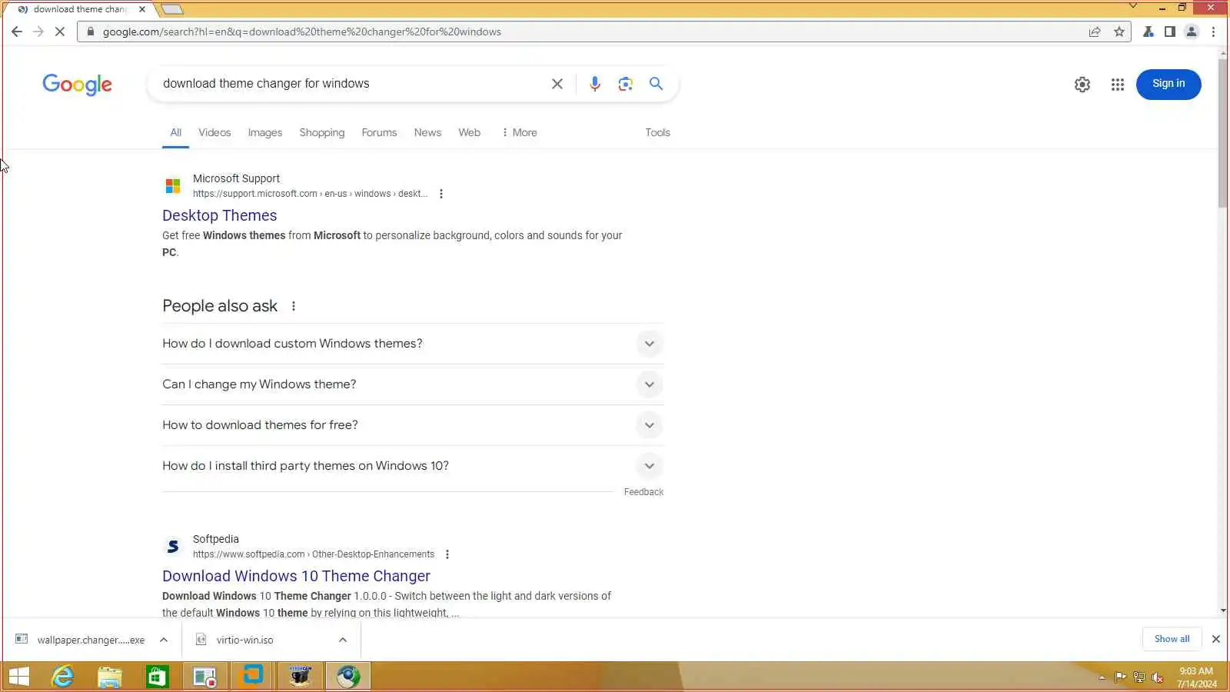Open the Chrome taskbar button

348,677
